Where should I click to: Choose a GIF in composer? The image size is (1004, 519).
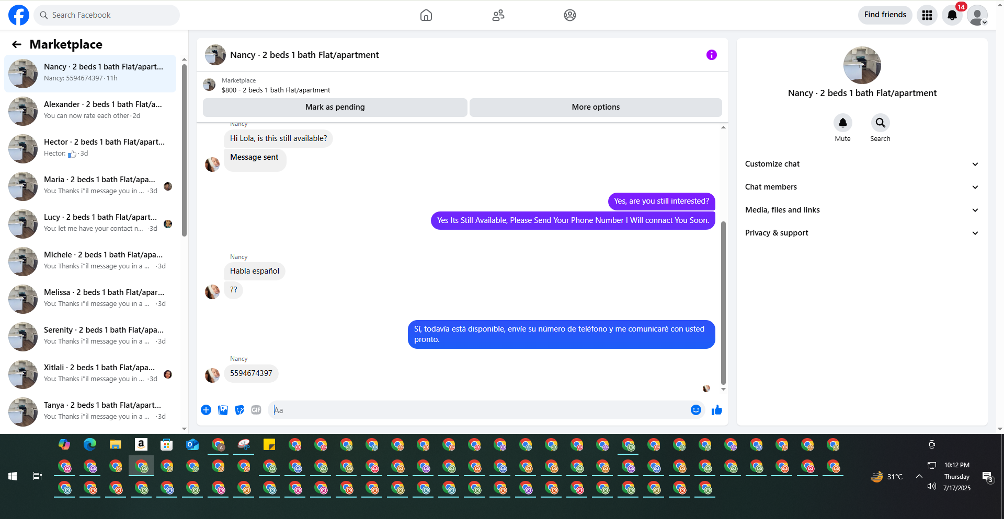click(x=256, y=410)
